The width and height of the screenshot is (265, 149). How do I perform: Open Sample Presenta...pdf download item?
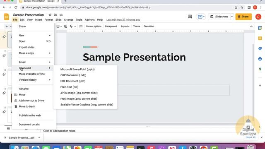[22, 138]
